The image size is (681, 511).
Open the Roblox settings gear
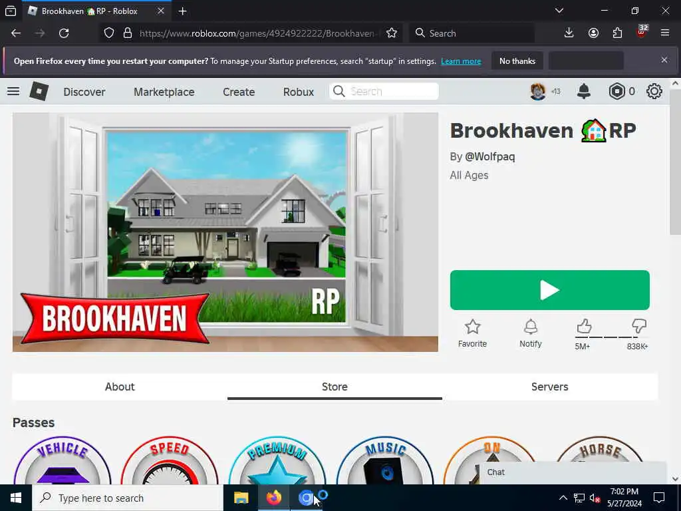[x=654, y=91]
